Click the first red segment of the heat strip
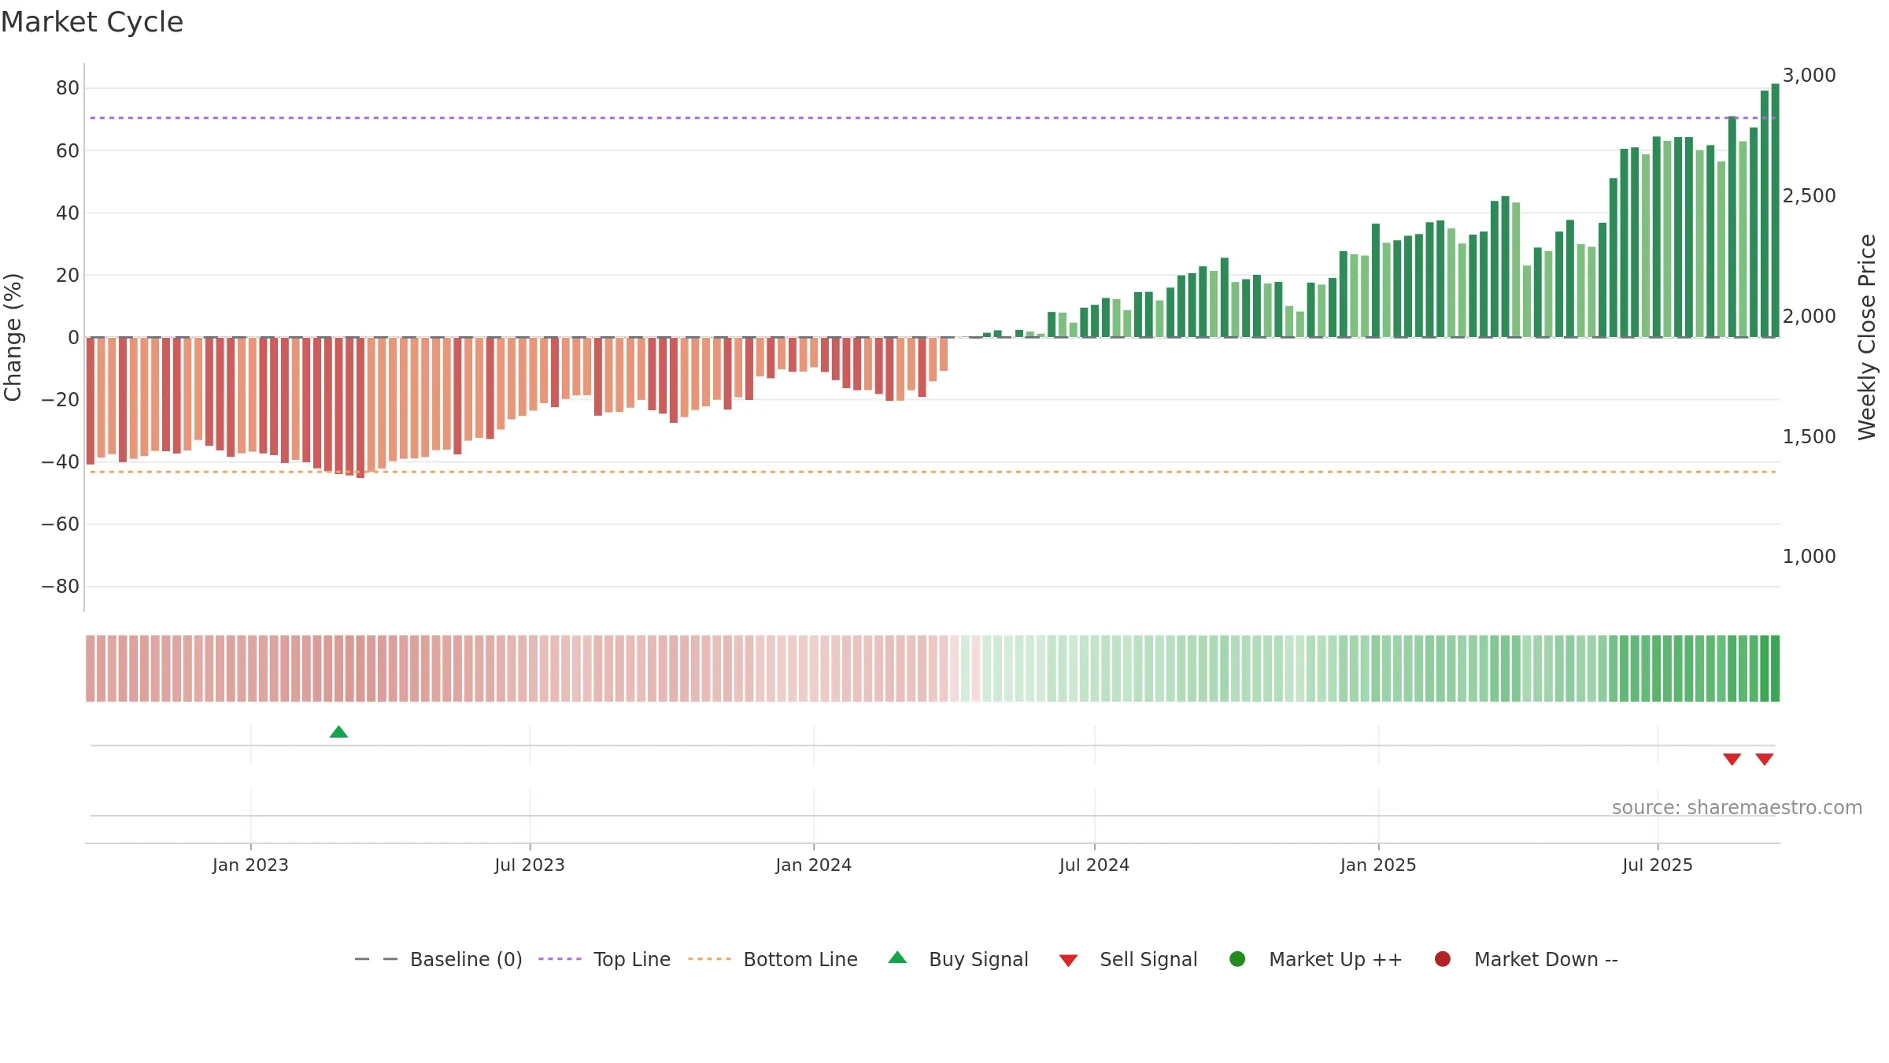 tap(91, 669)
